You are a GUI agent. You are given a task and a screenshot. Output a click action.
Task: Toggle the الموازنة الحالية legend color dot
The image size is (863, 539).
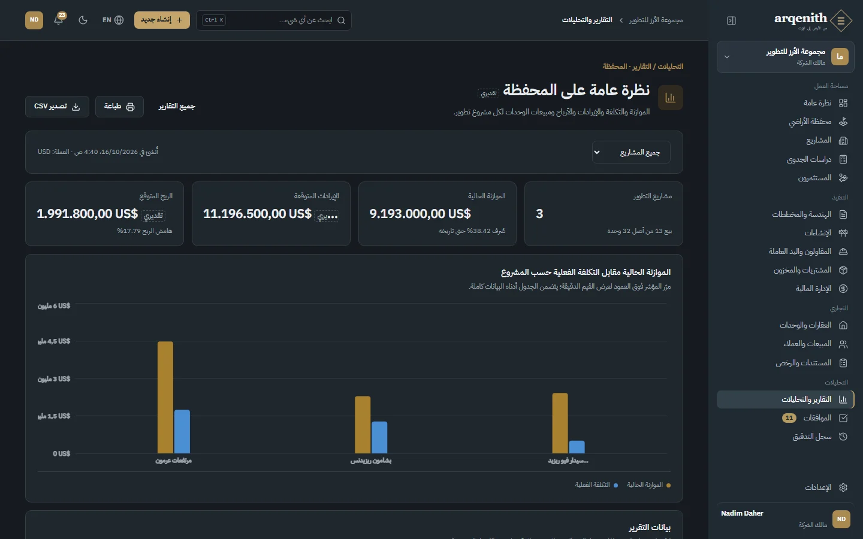click(668, 485)
